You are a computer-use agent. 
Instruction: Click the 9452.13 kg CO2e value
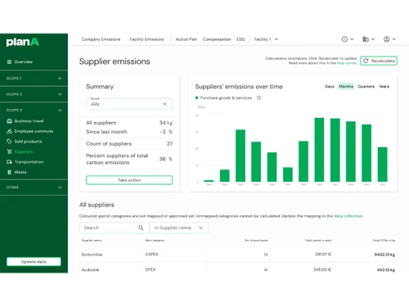[384, 255]
